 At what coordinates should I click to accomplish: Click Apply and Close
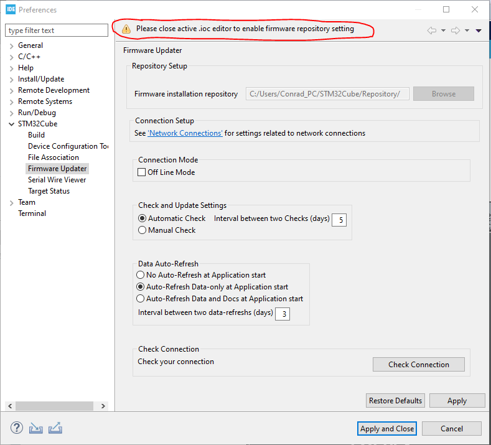tap(387, 428)
